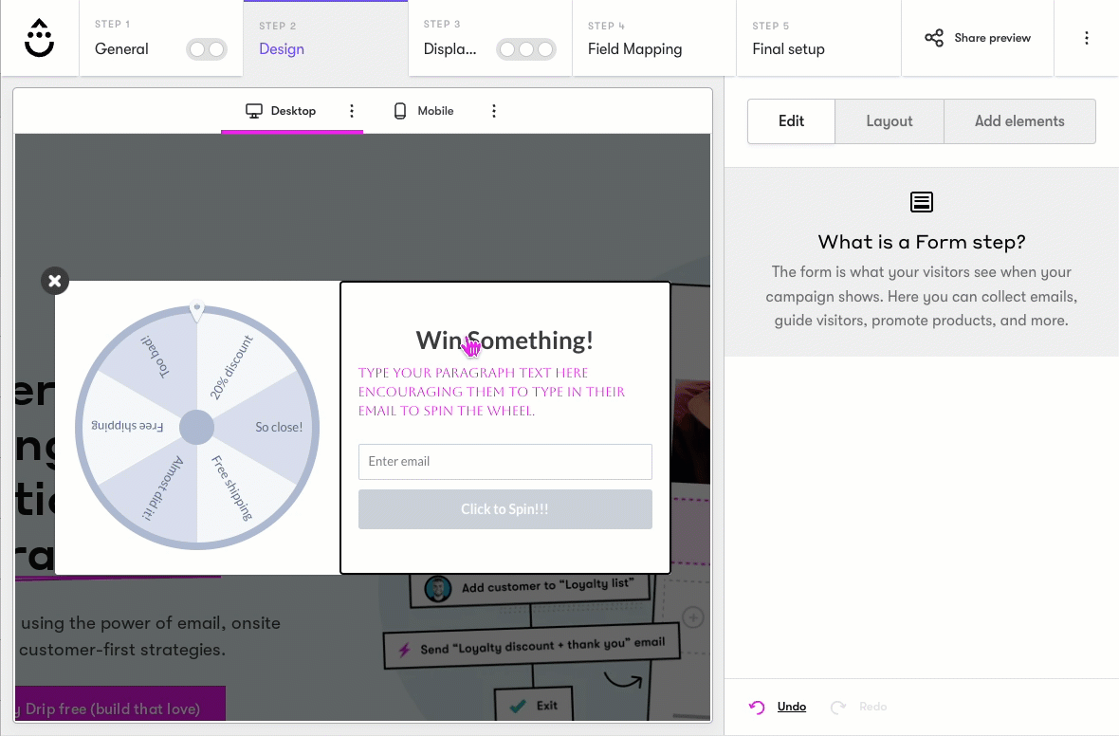Click the What is a Form step? heading
The width and height of the screenshot is (1119, 736).
tap(922, 242)
